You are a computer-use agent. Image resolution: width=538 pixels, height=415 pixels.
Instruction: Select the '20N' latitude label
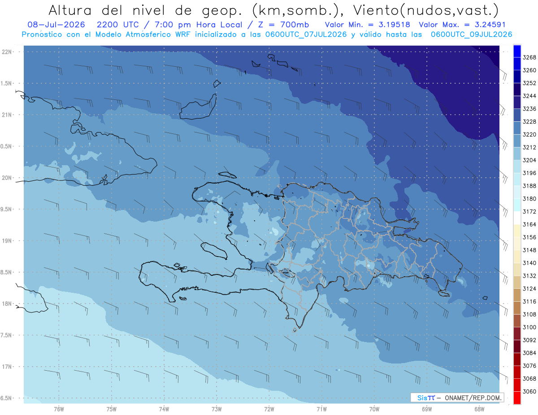point(6,178)
